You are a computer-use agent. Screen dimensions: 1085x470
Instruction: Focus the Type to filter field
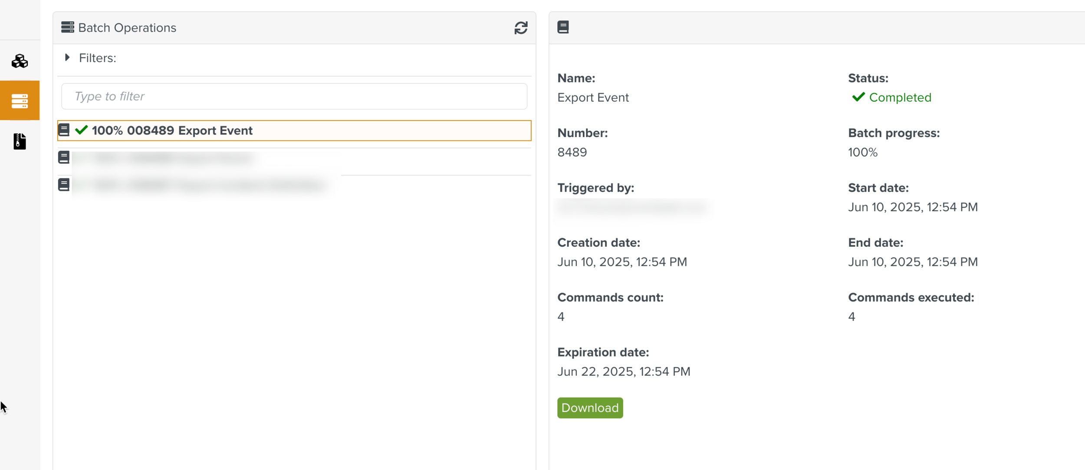tap(294, 96)
